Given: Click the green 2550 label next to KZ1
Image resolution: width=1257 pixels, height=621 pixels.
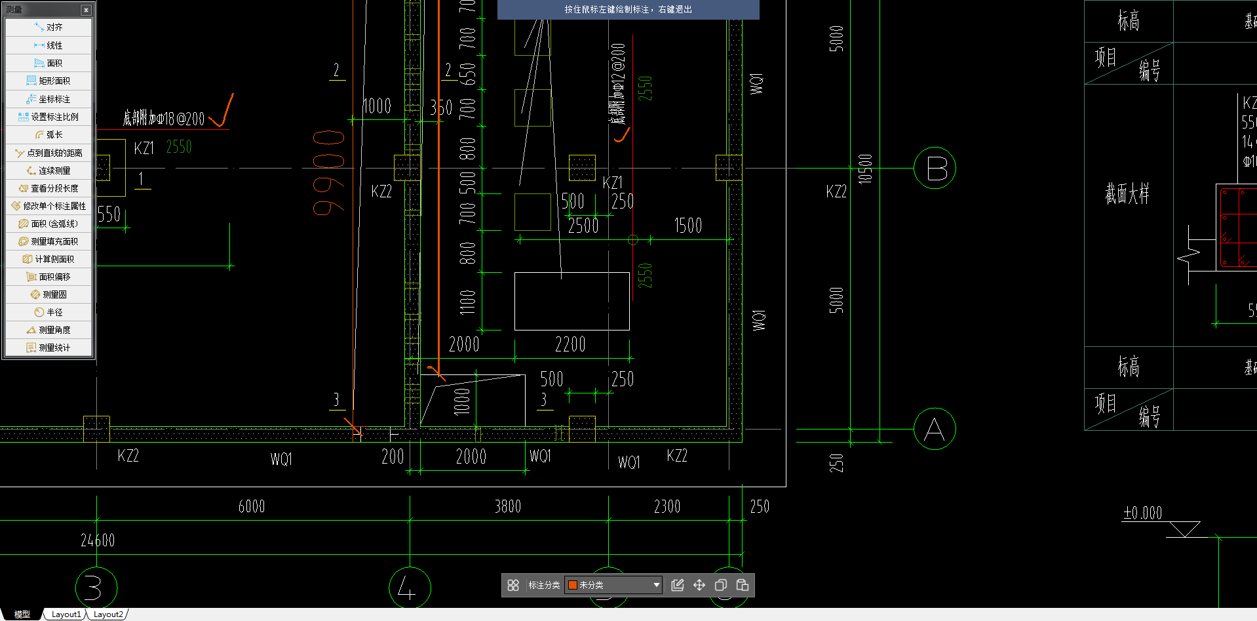Looking at the screenshot, I should pos(179,147).
